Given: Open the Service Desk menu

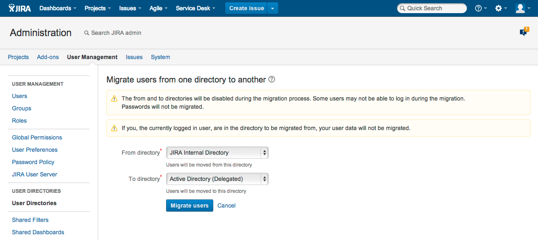Looking at the screenshot, I should click(195, 8).
